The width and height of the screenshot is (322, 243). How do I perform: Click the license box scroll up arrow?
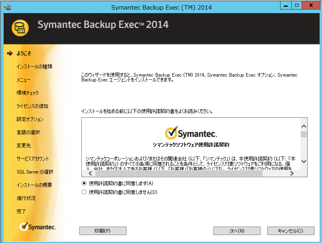tap(304, 126)
